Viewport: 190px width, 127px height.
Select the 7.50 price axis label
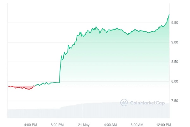(175, 101)
